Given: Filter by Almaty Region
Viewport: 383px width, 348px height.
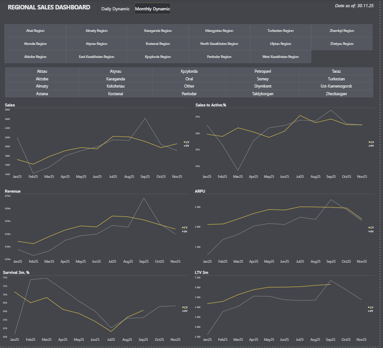Looking at the screenshot, I should (x=96, y=31).
